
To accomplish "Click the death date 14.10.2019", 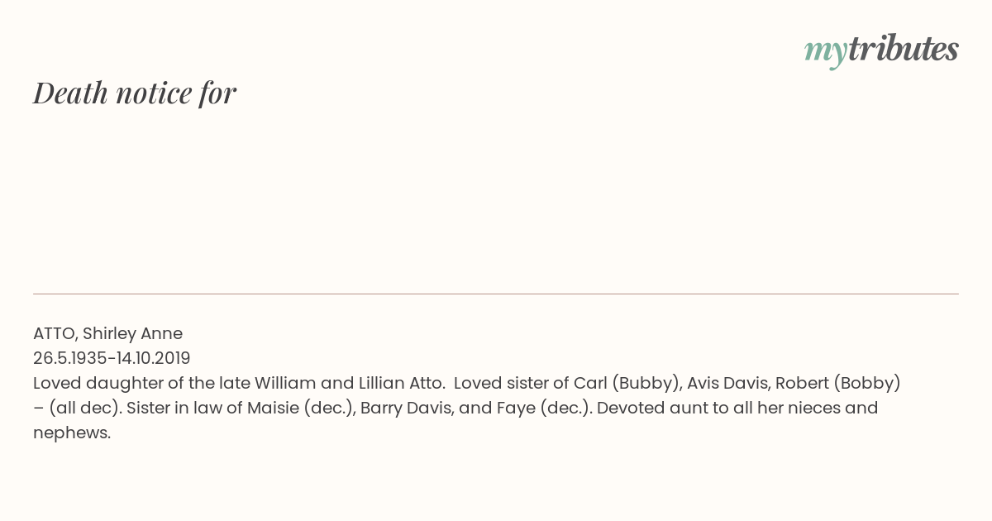I will (152, 358).
